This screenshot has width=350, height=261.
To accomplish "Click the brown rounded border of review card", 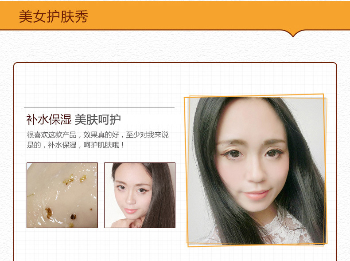I will click(14, 161).
